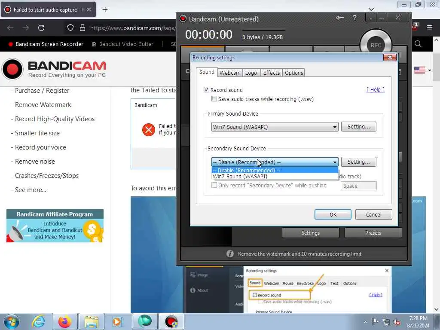Click the key registration icon in Bandicam

click(x=340, y=18)
